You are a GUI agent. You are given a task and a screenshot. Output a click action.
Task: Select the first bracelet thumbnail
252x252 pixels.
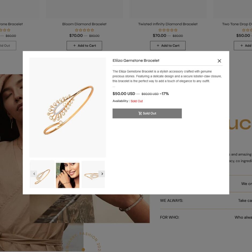pyautogui.click(x=42, y=174)
